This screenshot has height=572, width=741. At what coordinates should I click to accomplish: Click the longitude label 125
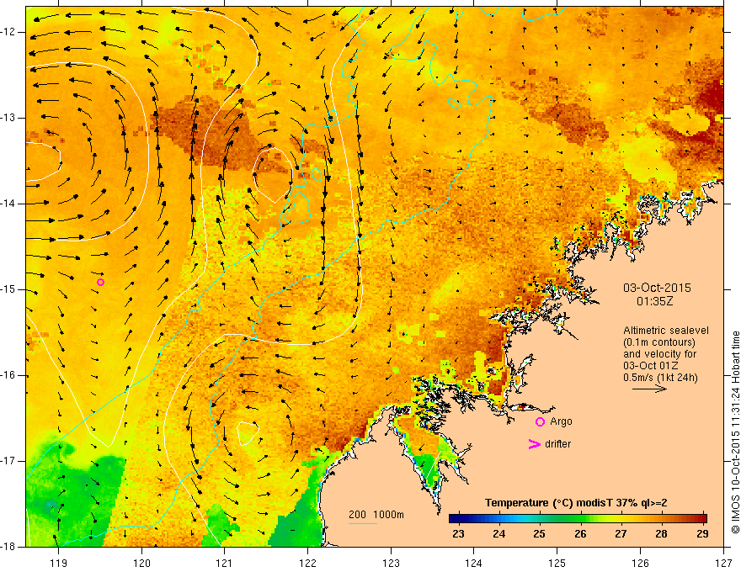click(557, 563)
